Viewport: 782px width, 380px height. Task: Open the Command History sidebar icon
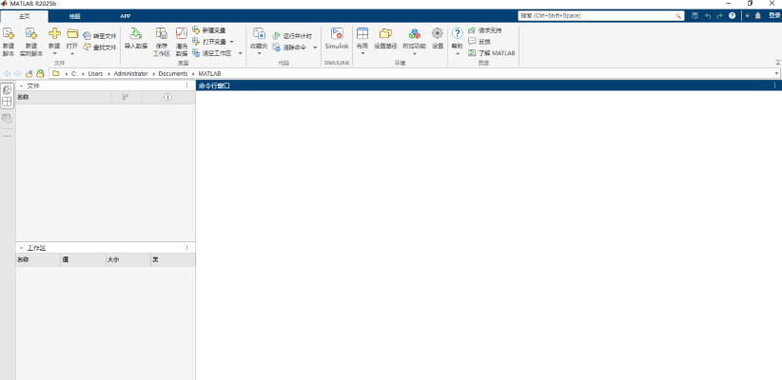pyautogui.click(x=7, y=119)
